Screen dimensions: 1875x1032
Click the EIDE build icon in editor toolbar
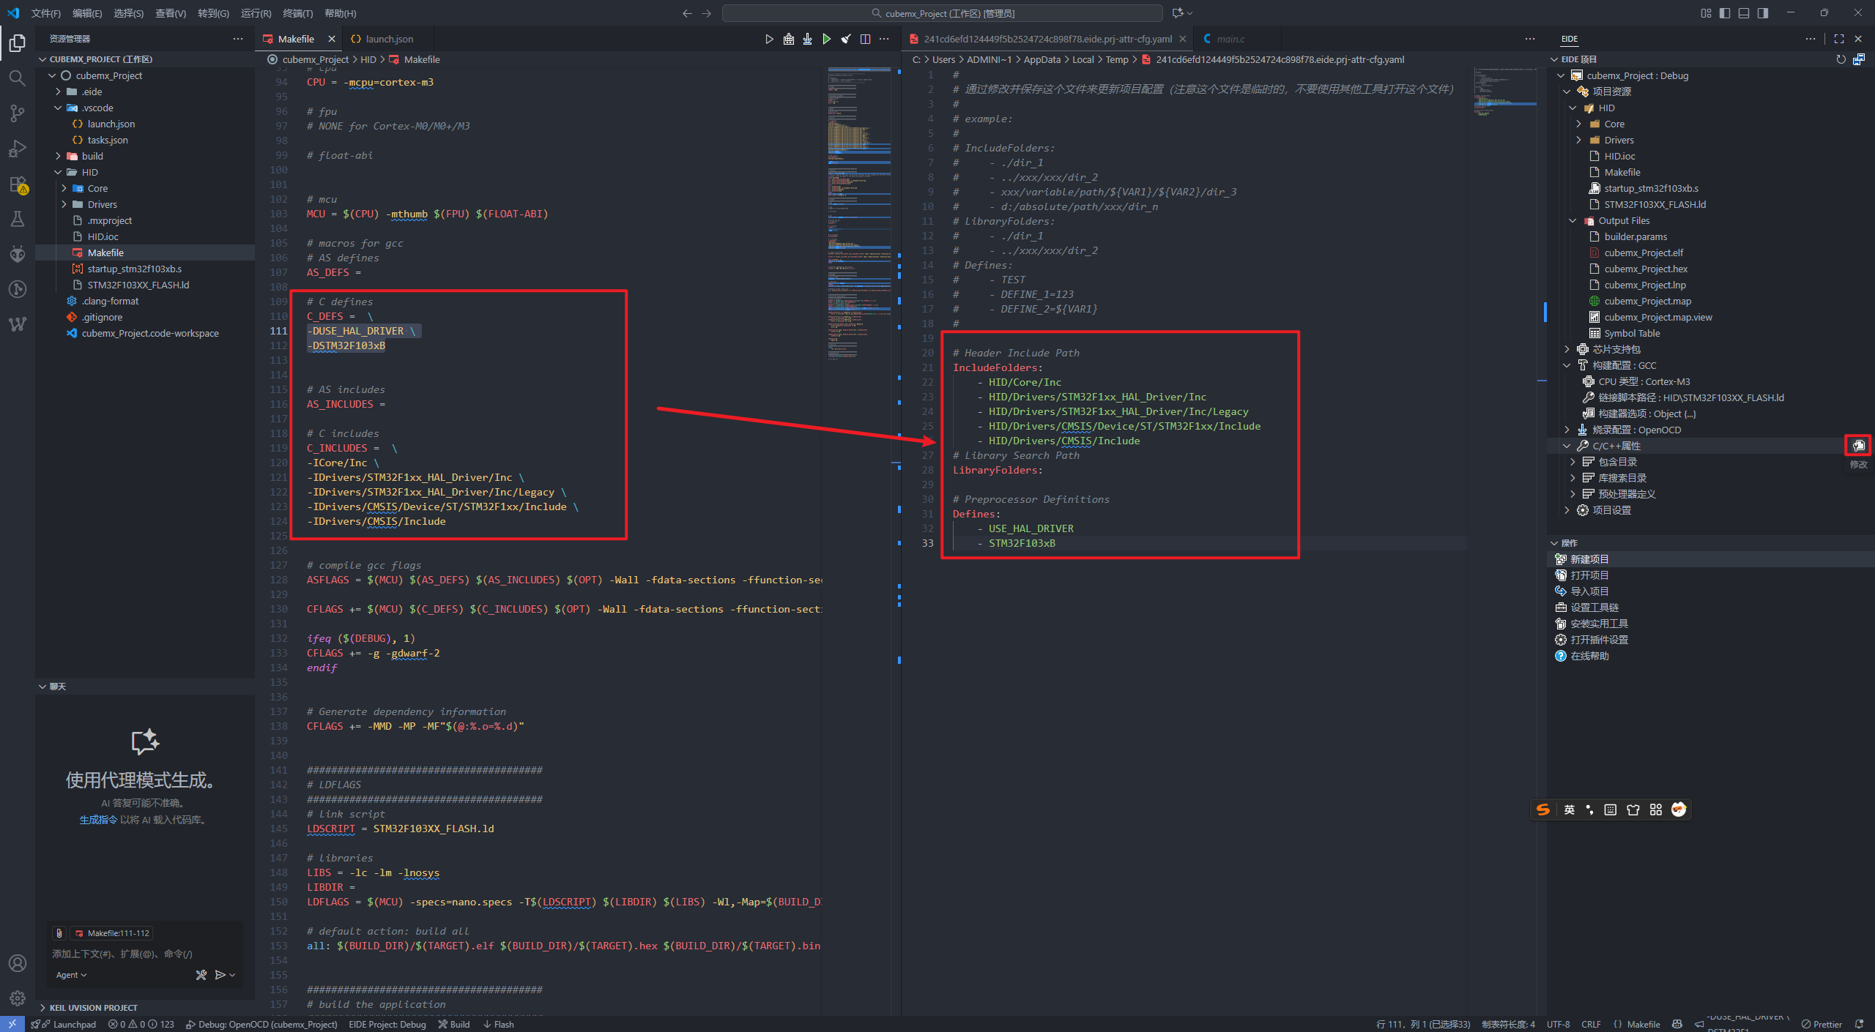pyautogui.click(x=788, y=39)
